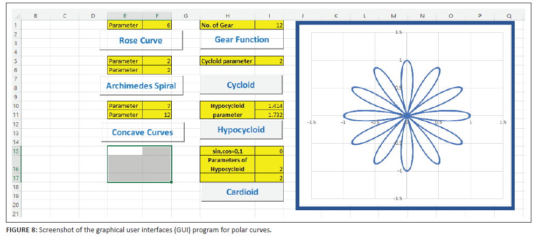Select column H header

[x=227, y=16]
